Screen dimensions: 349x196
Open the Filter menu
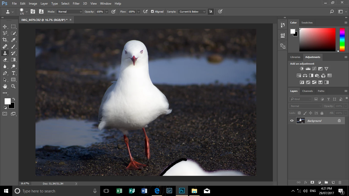[x=76, y=4]
